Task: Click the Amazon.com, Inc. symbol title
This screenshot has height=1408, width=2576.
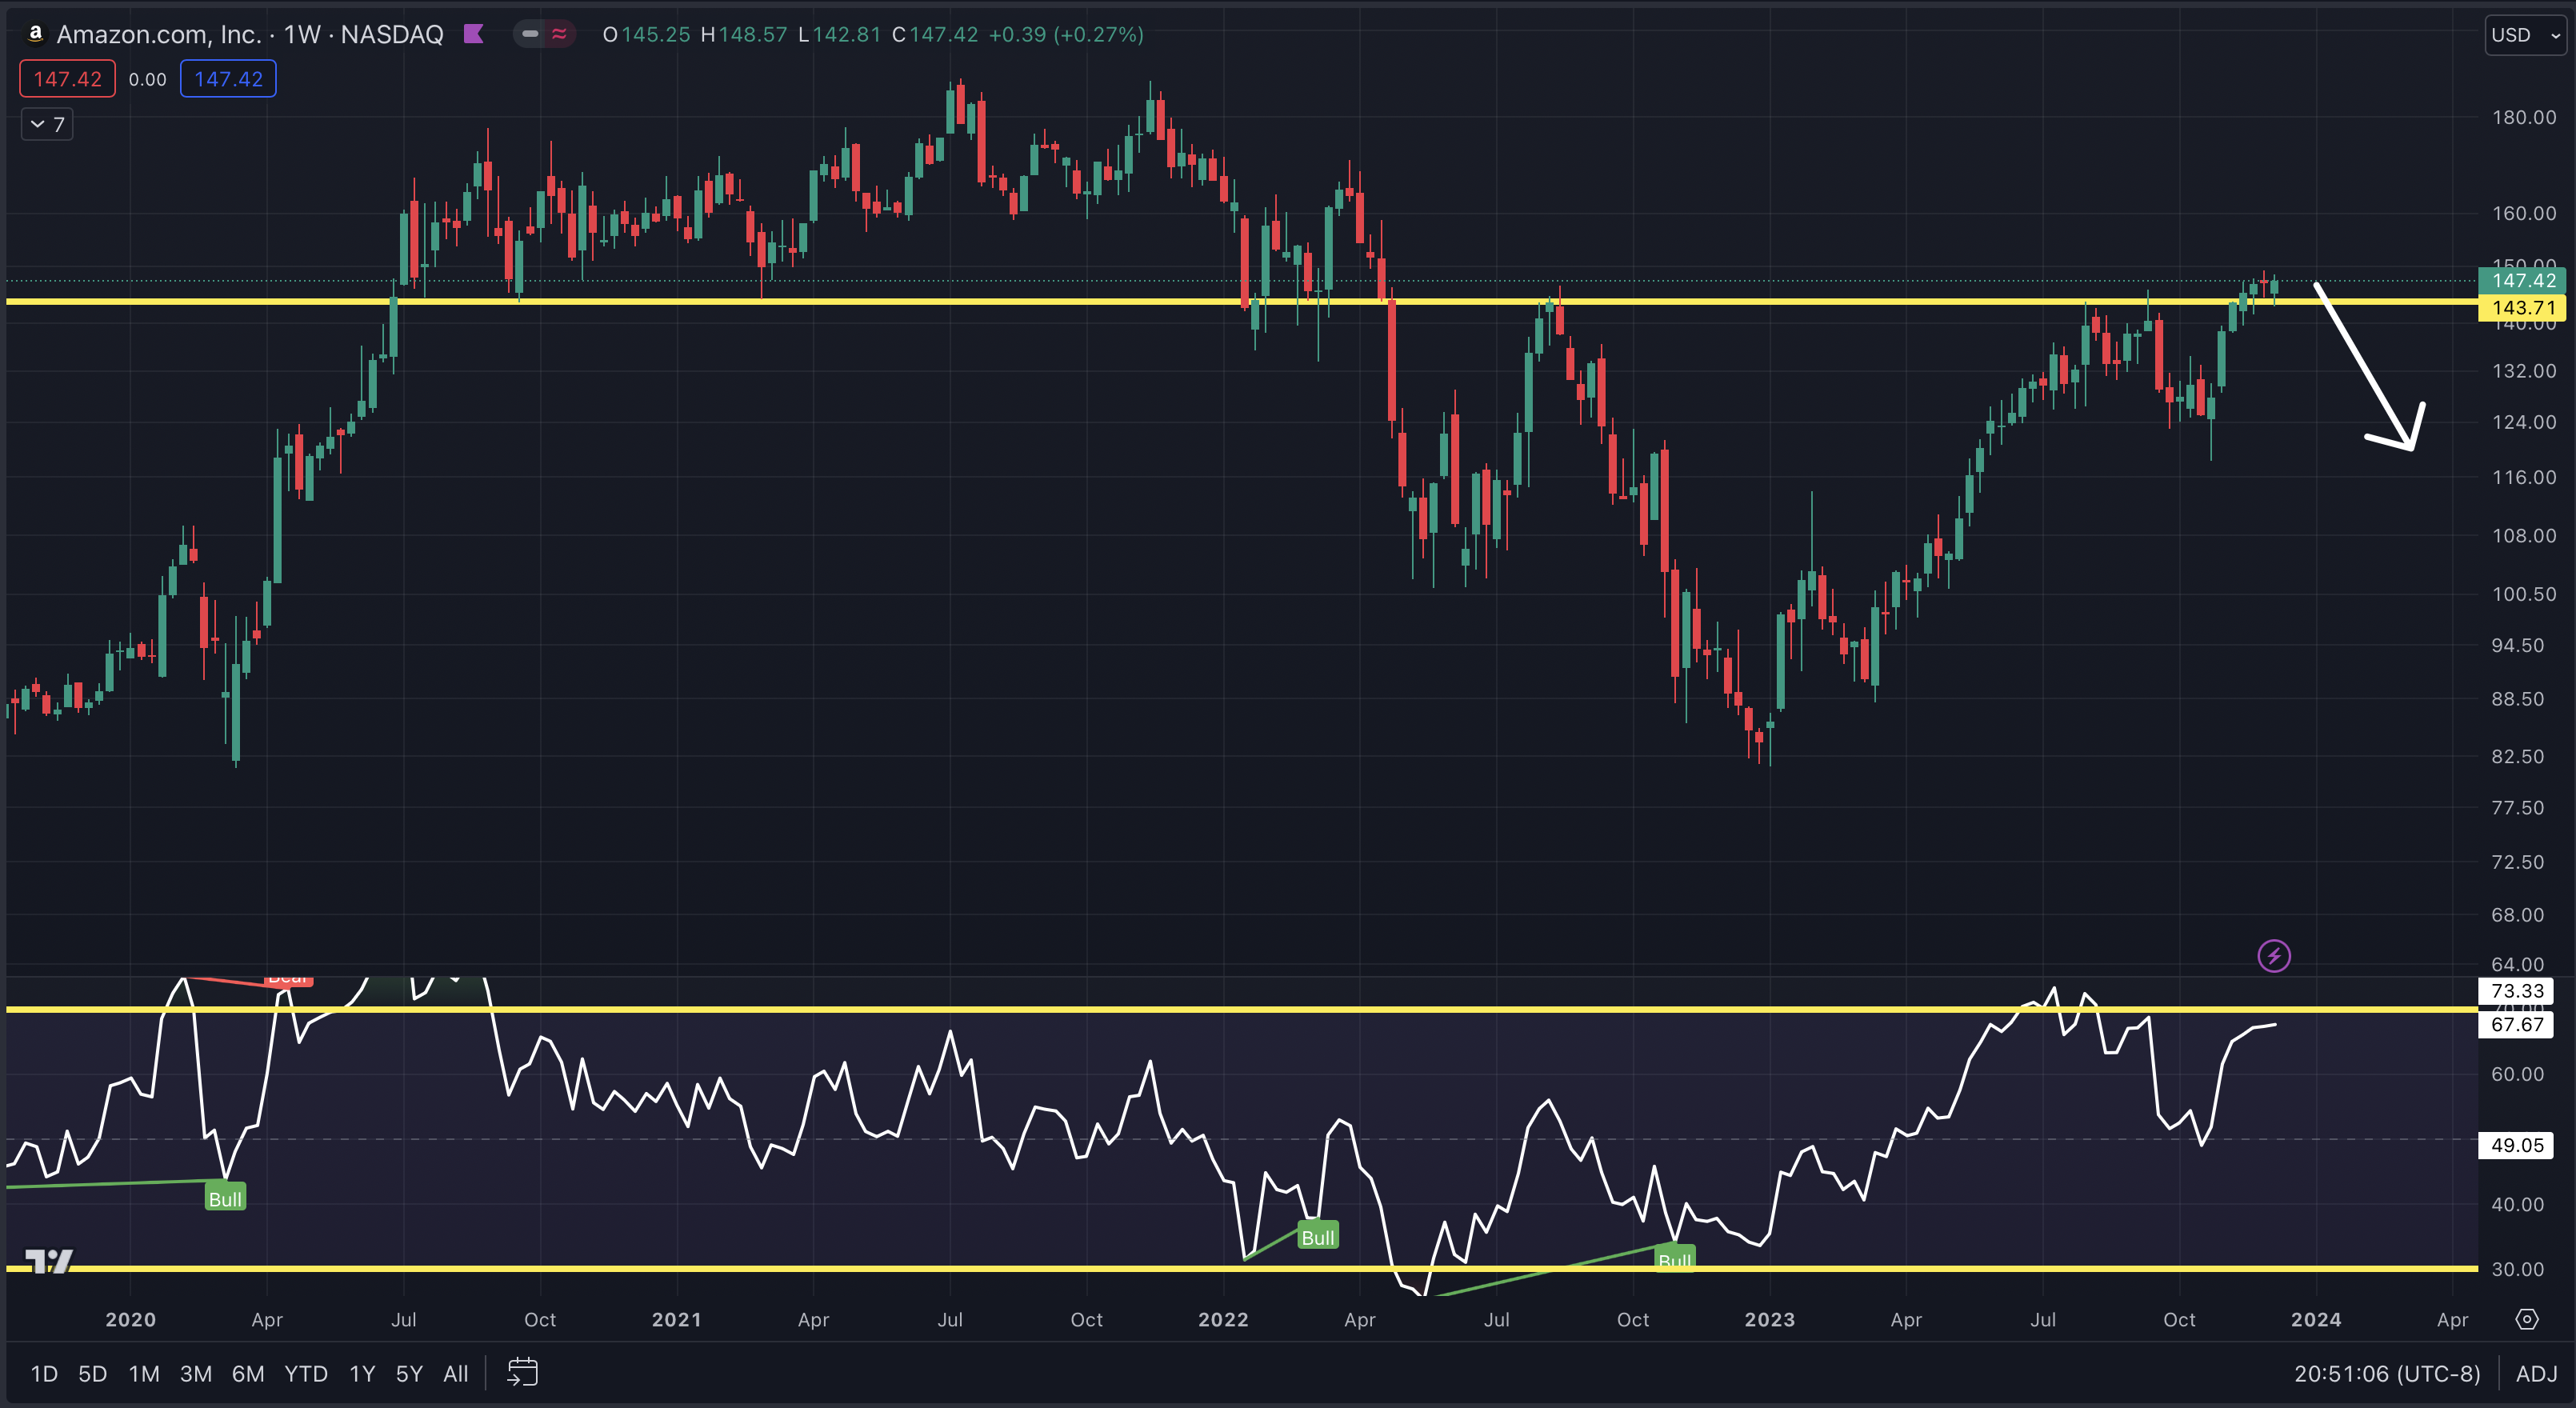Action: click(x=158, y=34)
